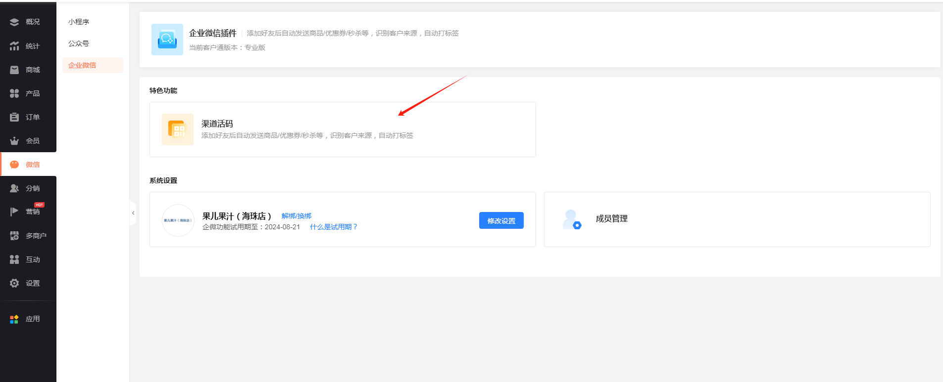Open the 概况 menu label
The height and width of the screenshot is (382, 943).
[x=33, y=22]
